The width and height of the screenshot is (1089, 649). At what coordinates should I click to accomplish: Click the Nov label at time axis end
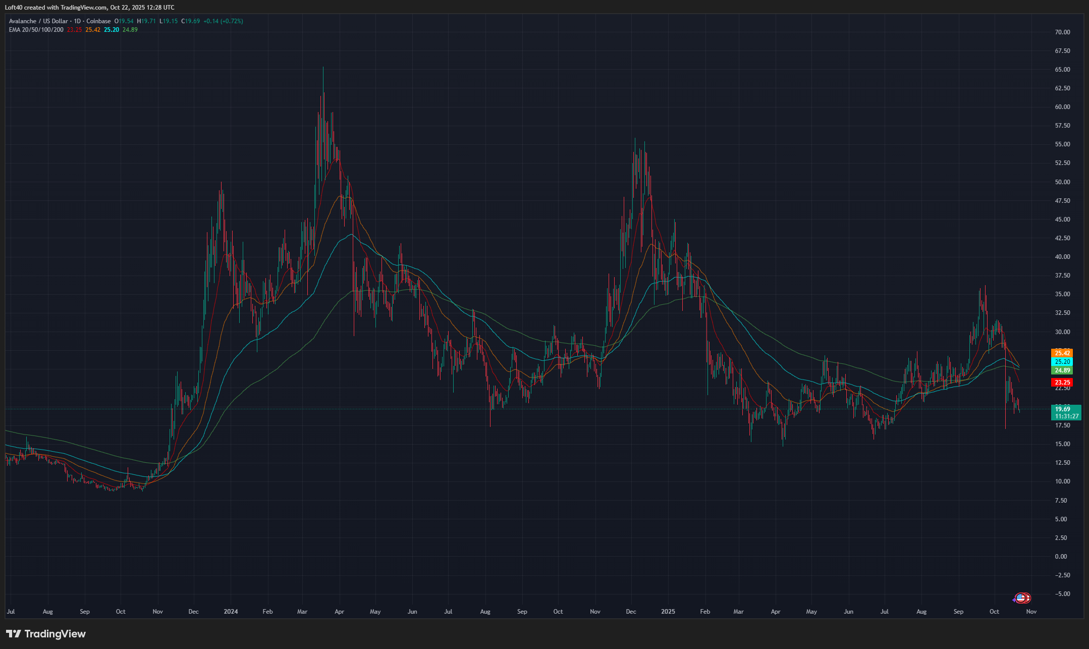pos(1031,612)
